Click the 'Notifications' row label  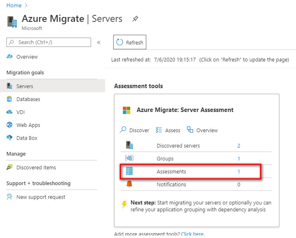(171, 184)
